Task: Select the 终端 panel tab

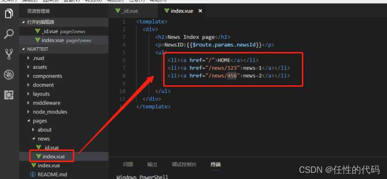Action: [216, 164]
